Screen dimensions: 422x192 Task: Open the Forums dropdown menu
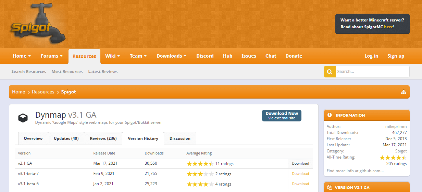tap(51, 56)
